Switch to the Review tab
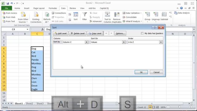Viewport: 197px width, 111px height. coord(73,8)
